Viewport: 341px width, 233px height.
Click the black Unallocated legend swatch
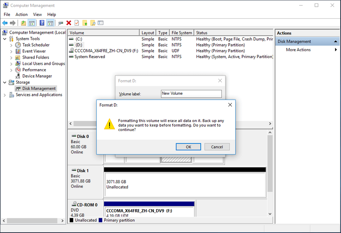[x=71, y=220]
